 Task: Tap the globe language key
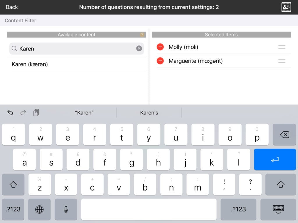39,209
